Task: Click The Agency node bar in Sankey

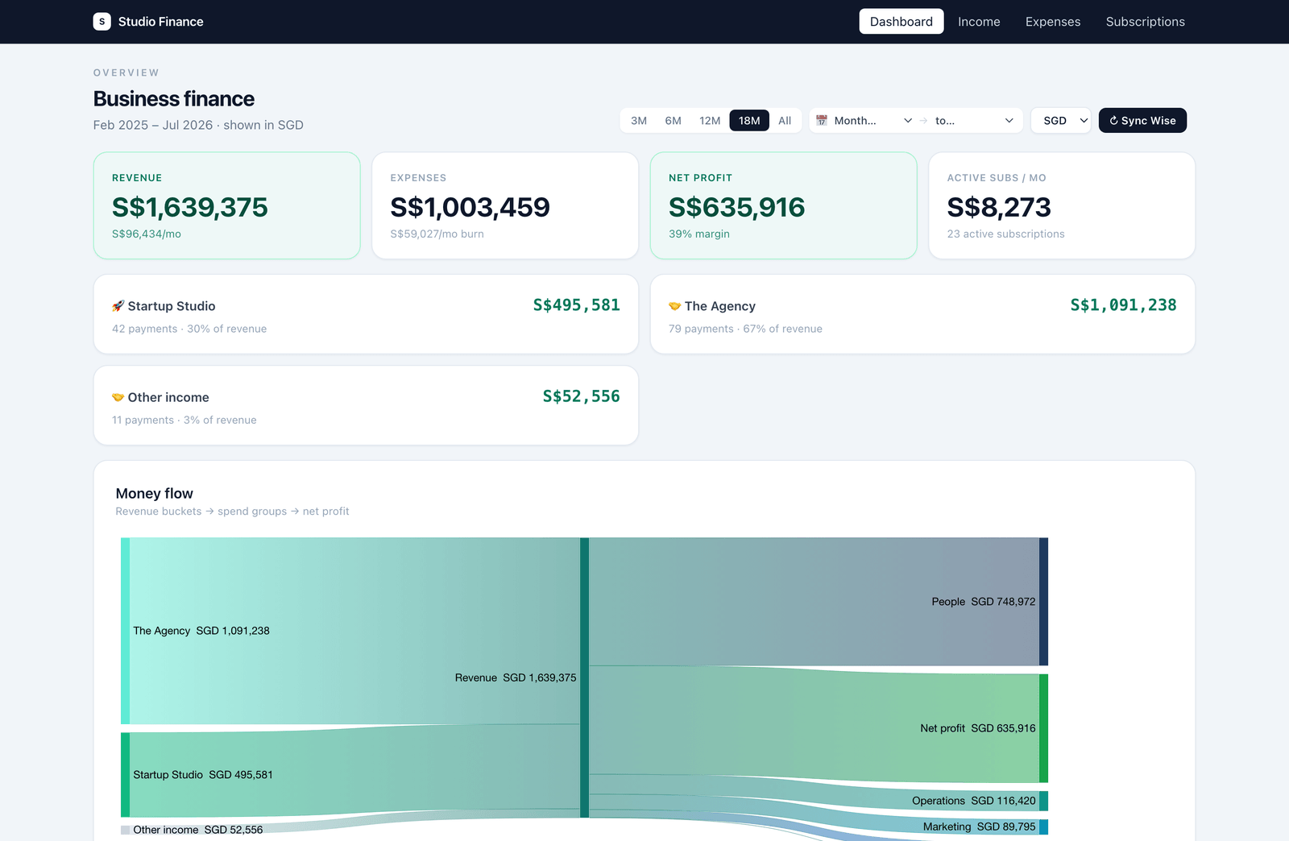Action: 125,631
